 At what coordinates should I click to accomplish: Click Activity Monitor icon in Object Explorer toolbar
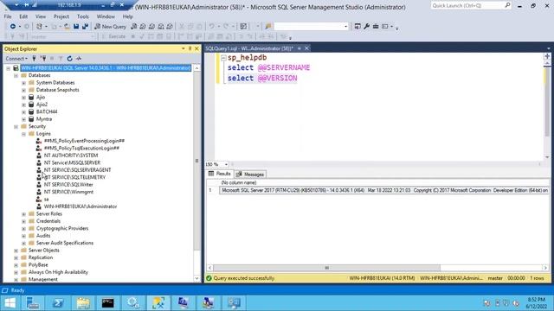[x=79, y=59]
